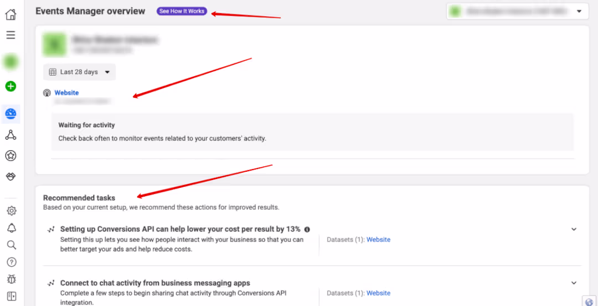
Task: Open the Last 28 days date dropdown
Action: point(79,72)
